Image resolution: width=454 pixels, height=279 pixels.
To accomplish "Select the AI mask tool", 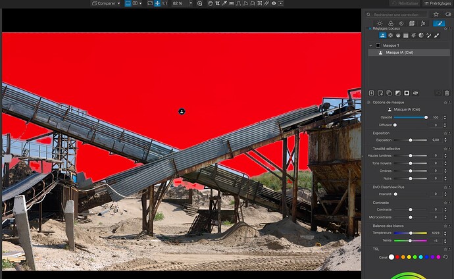I will (x=382, y=36).
